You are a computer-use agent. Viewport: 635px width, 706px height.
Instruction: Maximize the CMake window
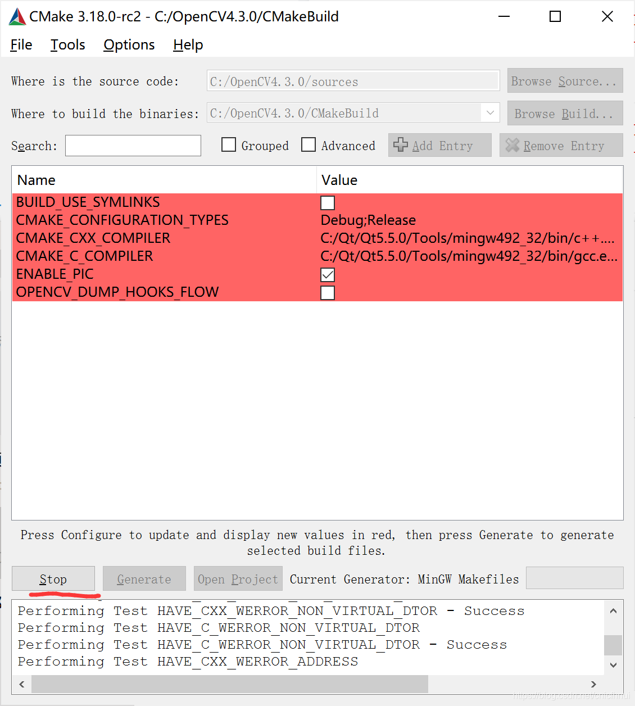point(555,16)
